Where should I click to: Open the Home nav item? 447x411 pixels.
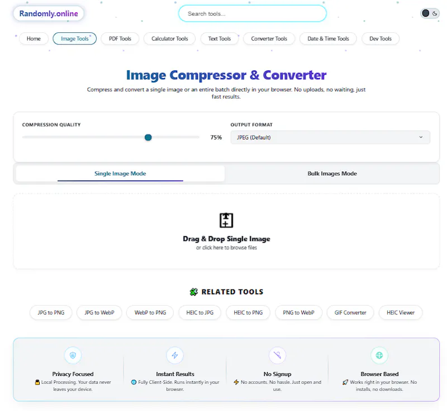[34, 38]
